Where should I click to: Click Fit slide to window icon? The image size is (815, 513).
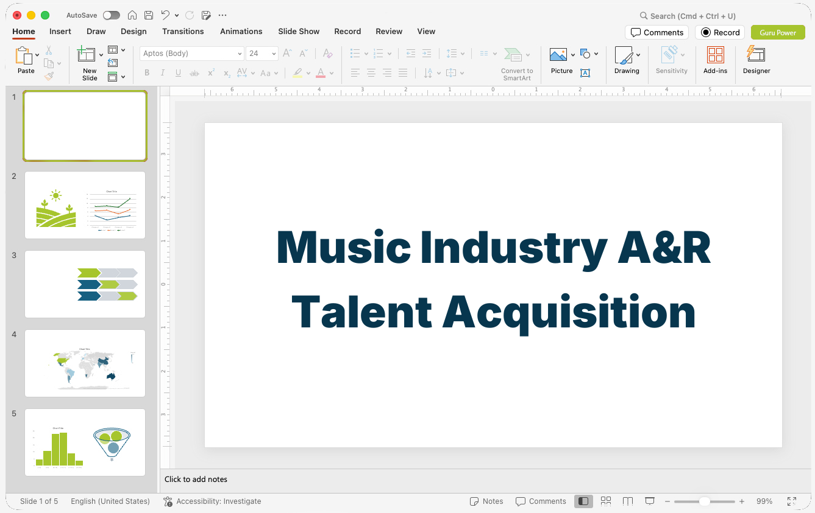click(792, 501)
